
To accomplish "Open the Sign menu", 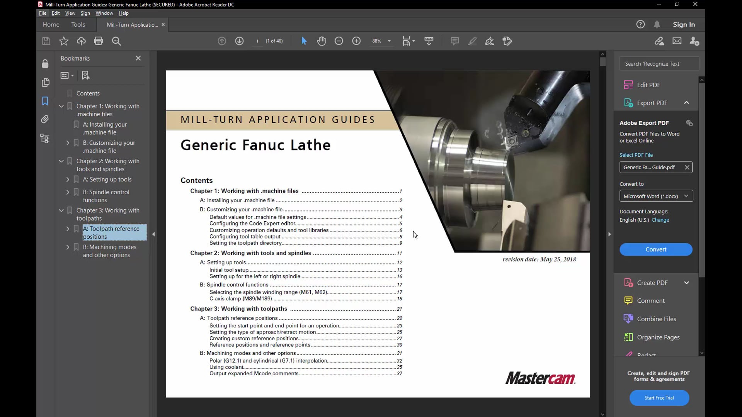I will (x=85, y=13).
